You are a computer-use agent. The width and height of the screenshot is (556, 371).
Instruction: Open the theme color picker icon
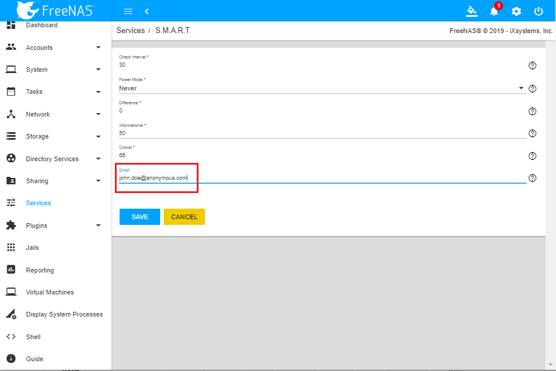click(472, 11)
